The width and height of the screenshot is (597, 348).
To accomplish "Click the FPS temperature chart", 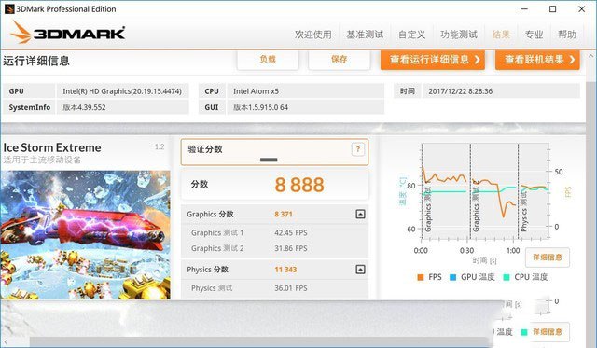I will pyautogui.click(x=485, y=192).
